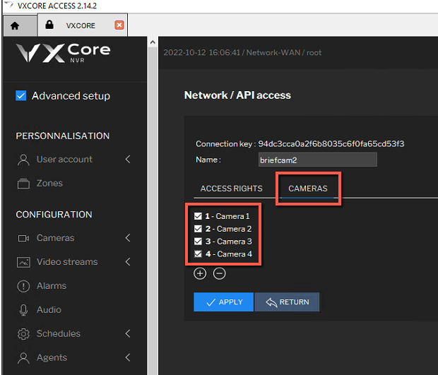This screenshot has width=438, height=375.
Task: Close the VXCORE tab
Action: 119,25
